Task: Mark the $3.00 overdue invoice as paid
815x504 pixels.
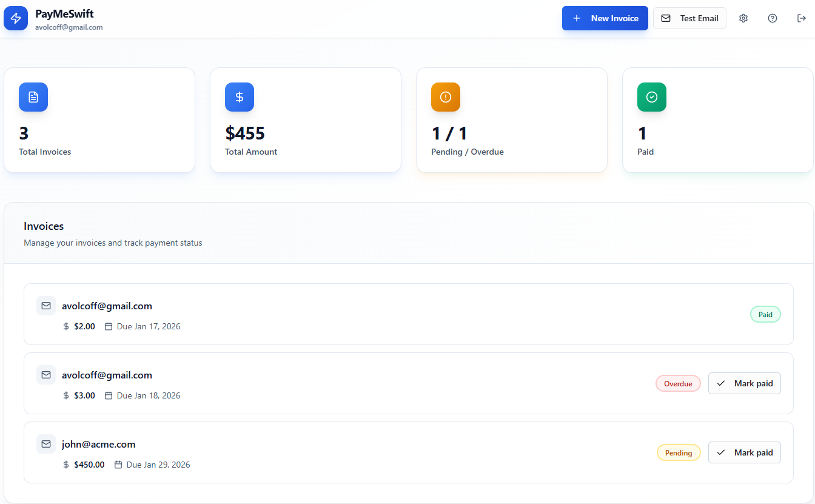Action: (745, 383)
